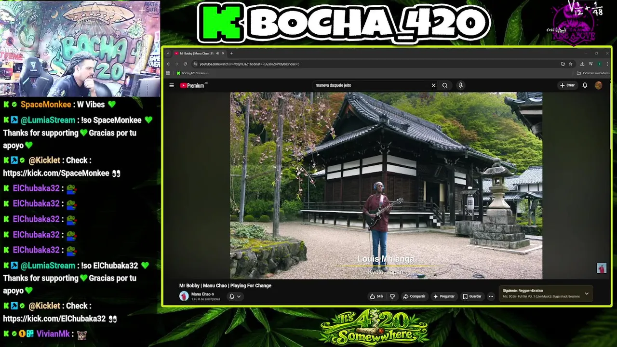The width and height of the screenshot is (617, 347).
Task: Click the youtube.com address bar
Action: [376, 64]
